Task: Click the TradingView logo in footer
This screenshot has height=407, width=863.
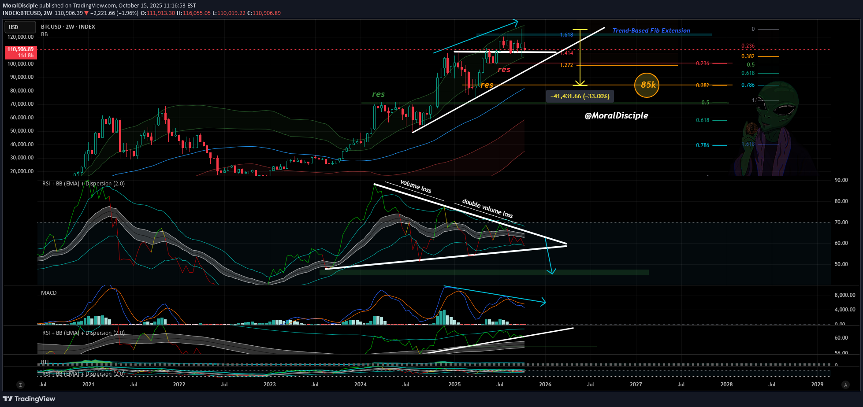Action: tap(29, 399)
